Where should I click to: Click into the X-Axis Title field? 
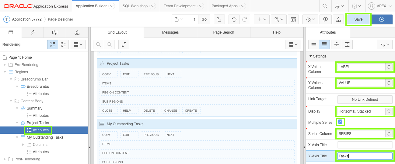[x=365, y=145]
